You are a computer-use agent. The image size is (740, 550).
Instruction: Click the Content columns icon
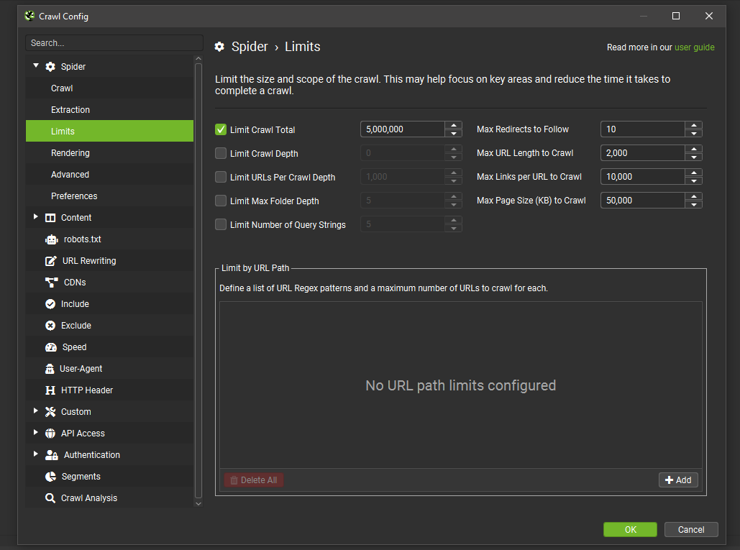(x=50, y=217)
